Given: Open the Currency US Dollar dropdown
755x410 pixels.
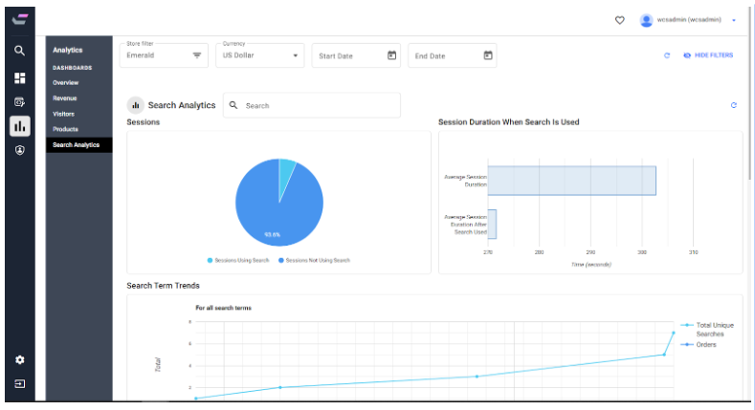Looking at the screenshot, I should (x=260, y=55).
